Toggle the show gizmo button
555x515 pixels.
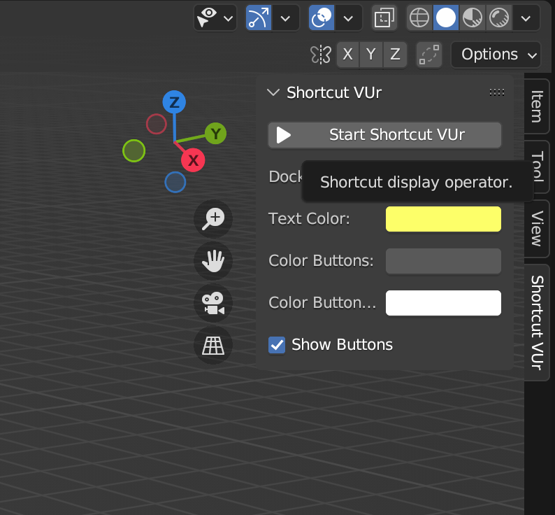259,17
